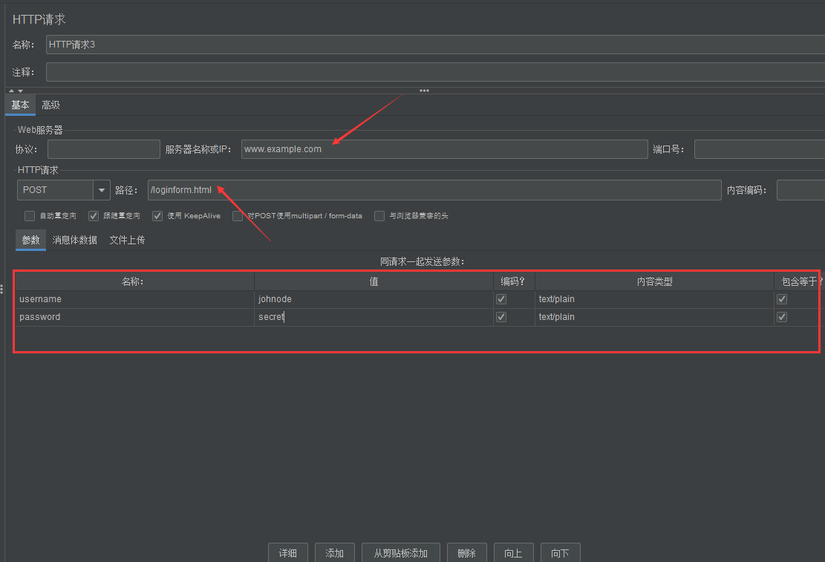Click the 端口号 port input field
Viewport: 825px width, 562px height.
[x=759, y=149]
